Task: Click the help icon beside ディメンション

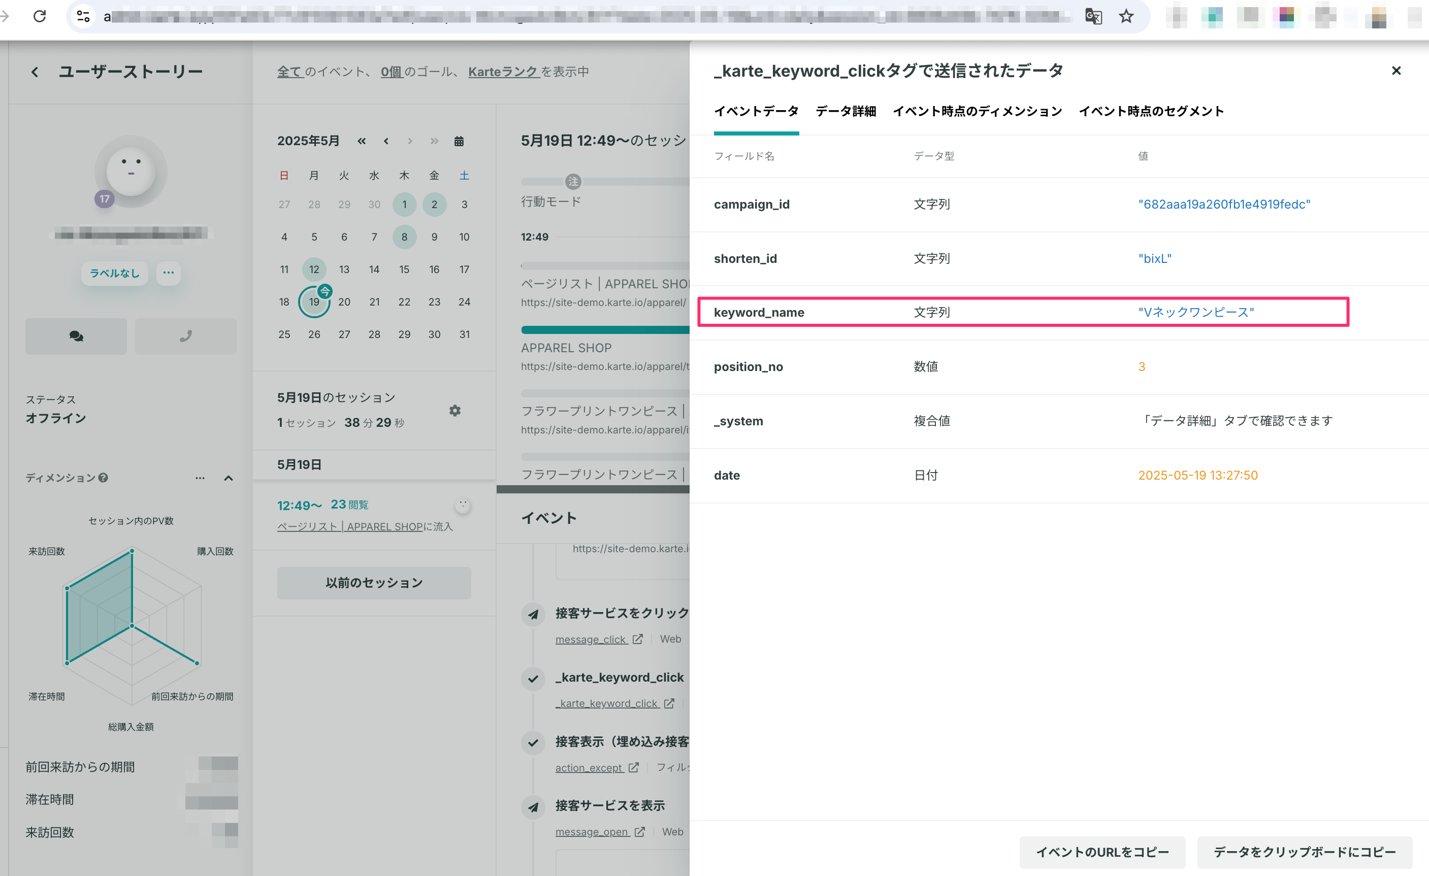Action: click(103, 478)
